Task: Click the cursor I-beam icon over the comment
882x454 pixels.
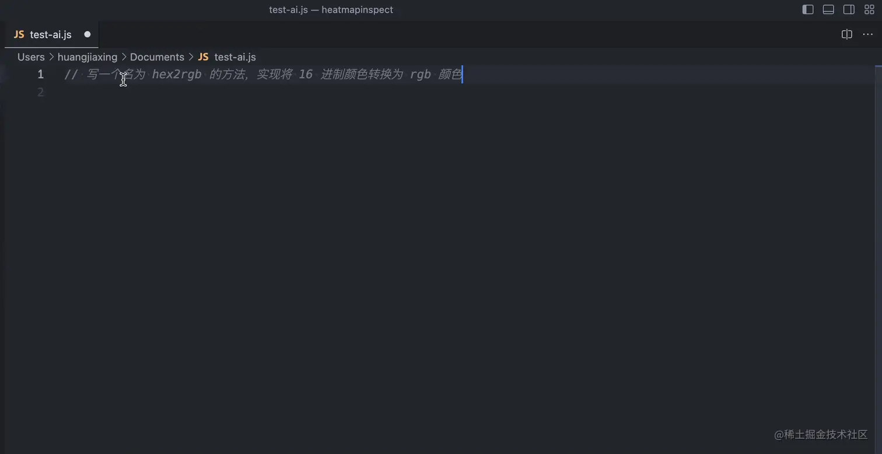Action: (123, 80)
